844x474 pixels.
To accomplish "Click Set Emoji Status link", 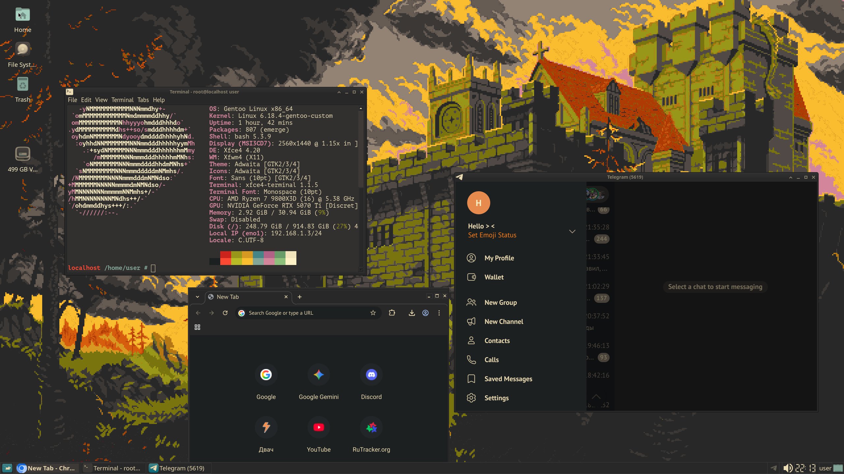I will coord(492,235).
